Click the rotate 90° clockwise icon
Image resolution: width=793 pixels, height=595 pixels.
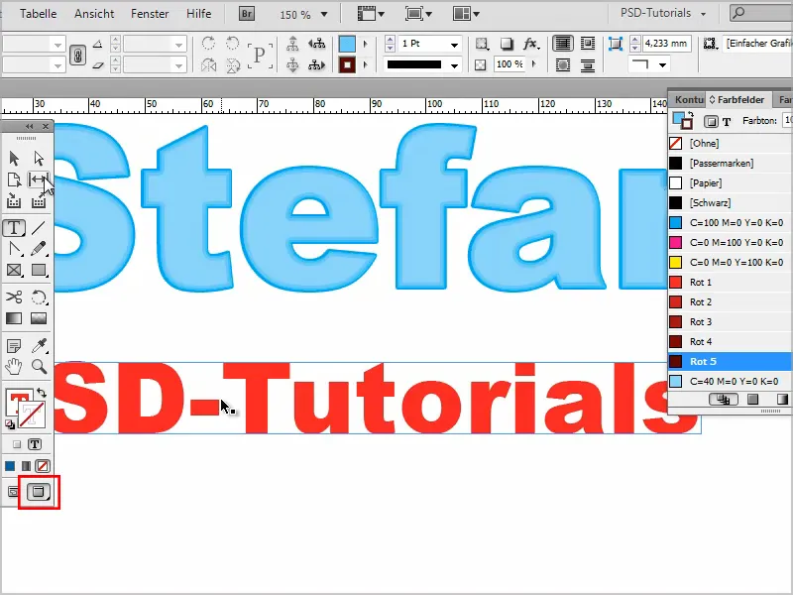point(208,44)
